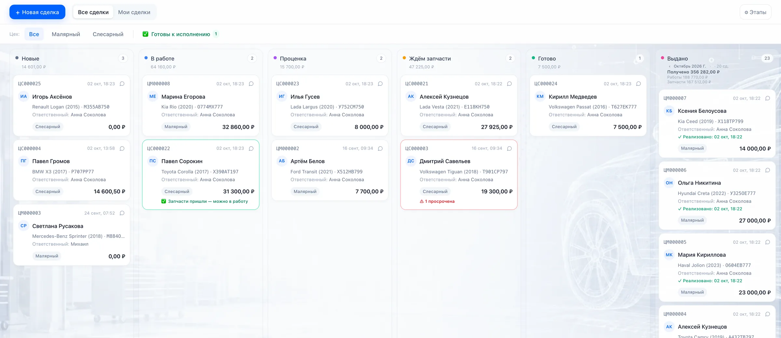The height and width of the screenshot is (338, 781).
Task: Click comment icon on deal ЦС000024
Action: tap(638, 84)
